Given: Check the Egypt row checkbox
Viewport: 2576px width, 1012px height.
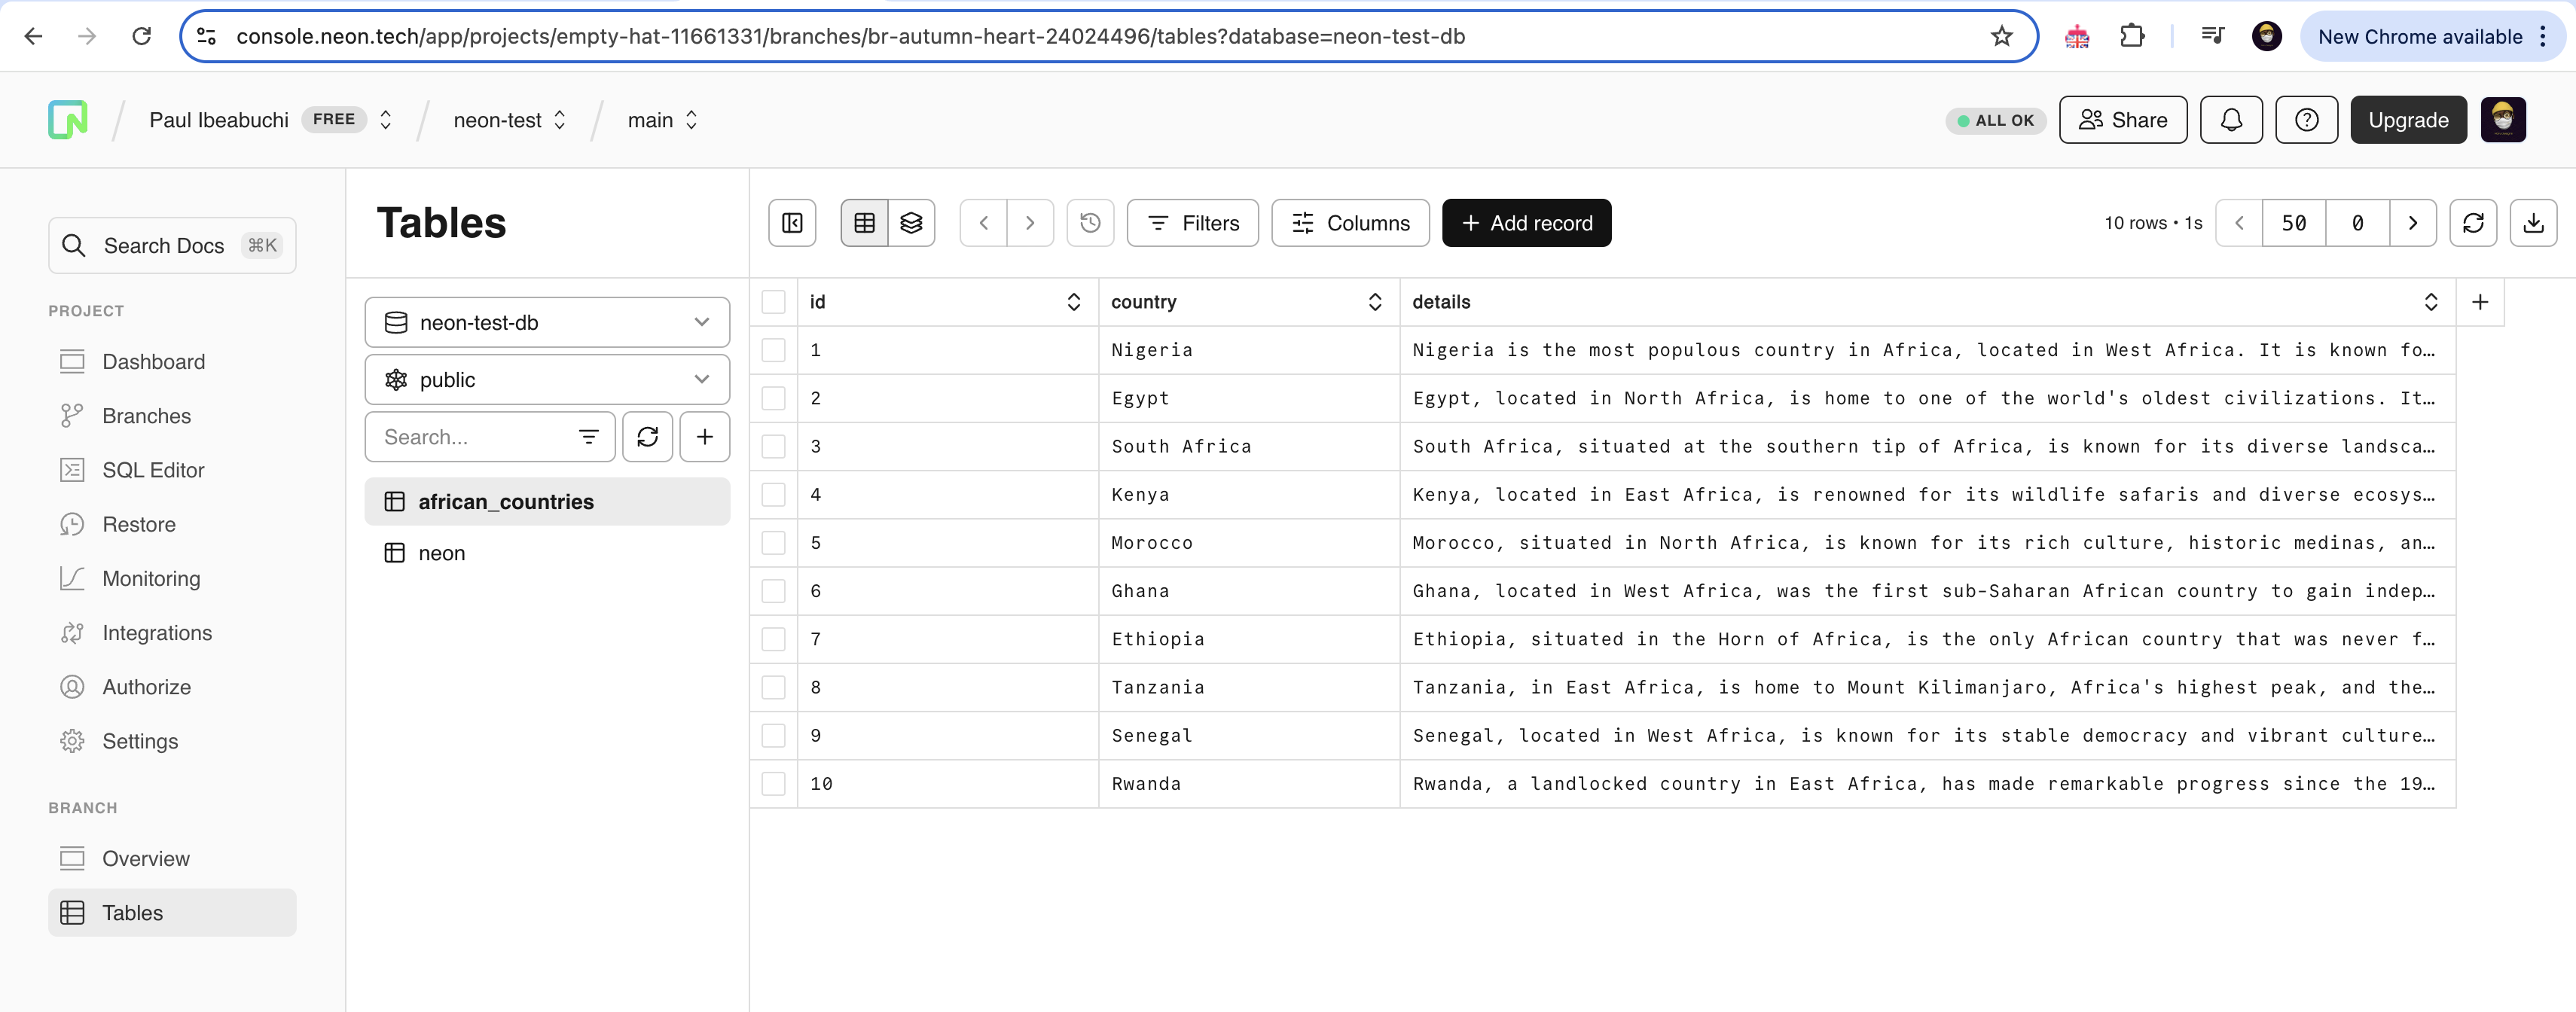Looking at the screenshot, I should tap(774, 398).
